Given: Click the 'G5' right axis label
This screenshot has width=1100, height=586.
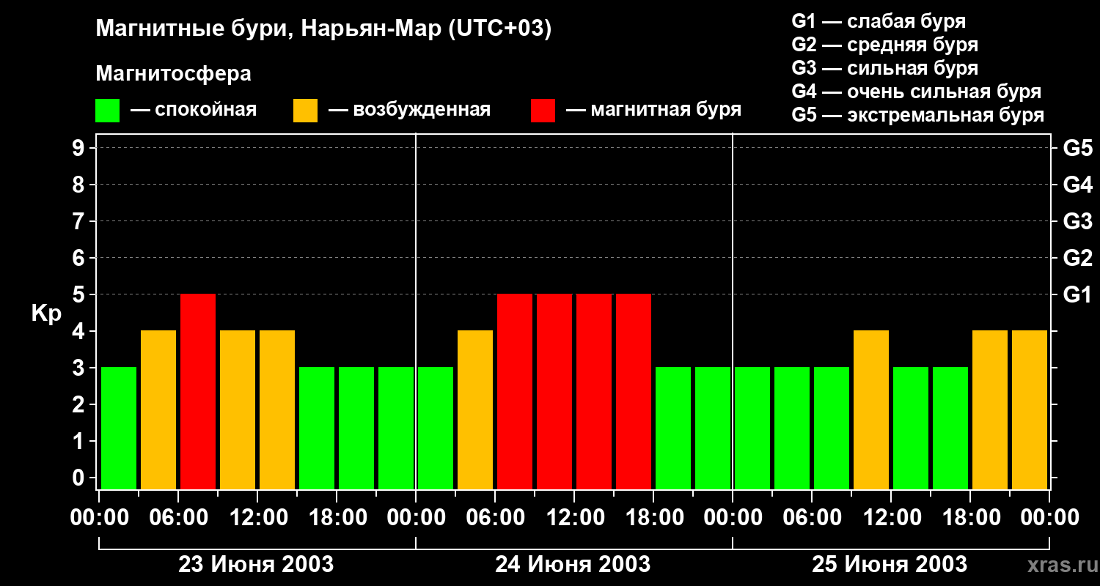Looking at the screenshot, I should pyautogui.click(x=1078, y=148).
